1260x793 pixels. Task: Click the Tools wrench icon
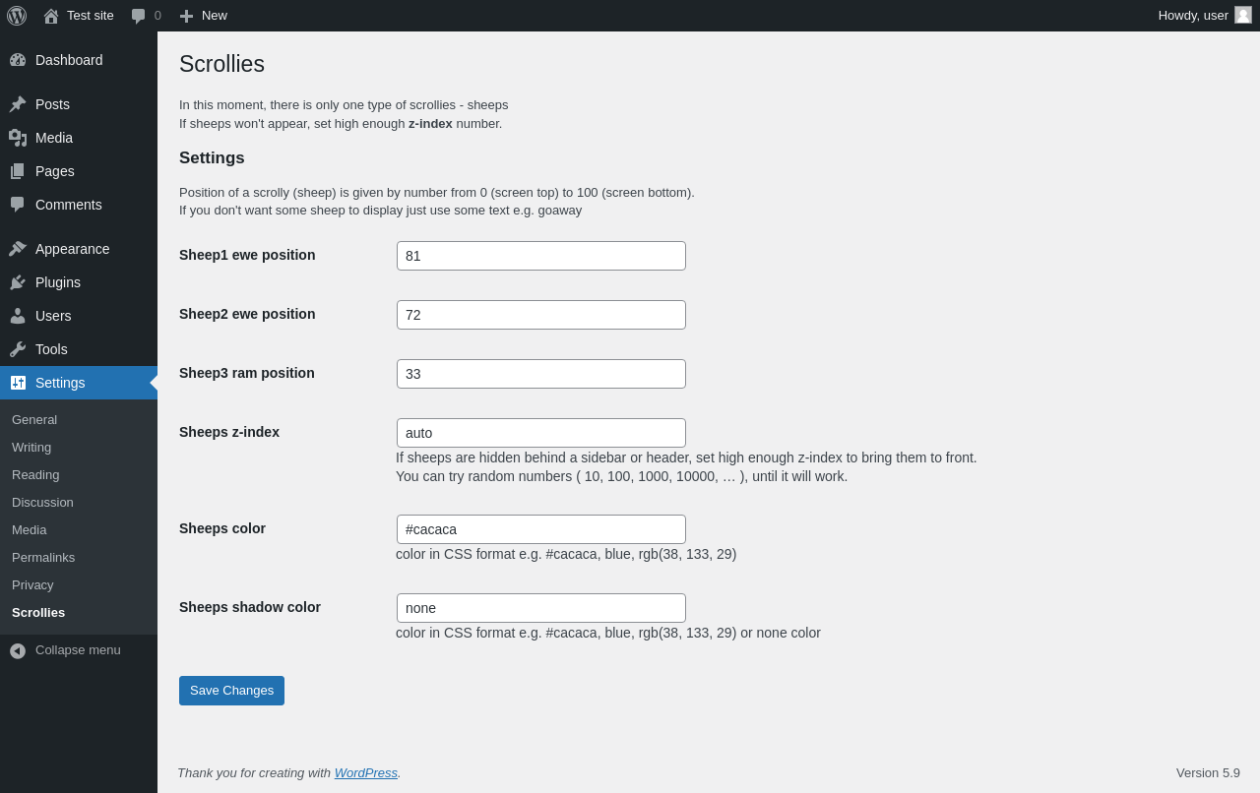coord(18,349)
